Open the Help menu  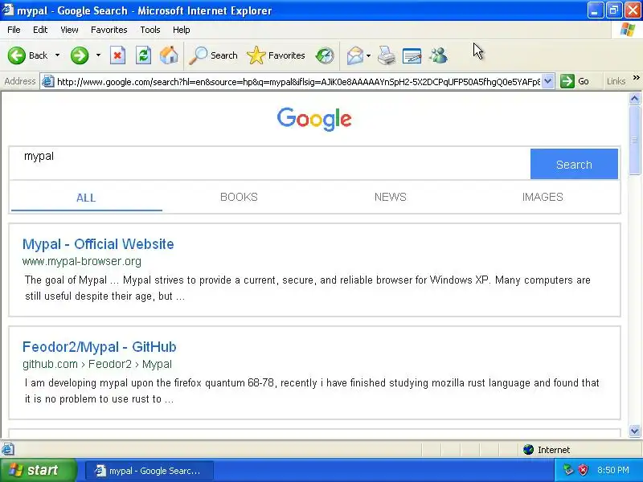click(182, 30)
